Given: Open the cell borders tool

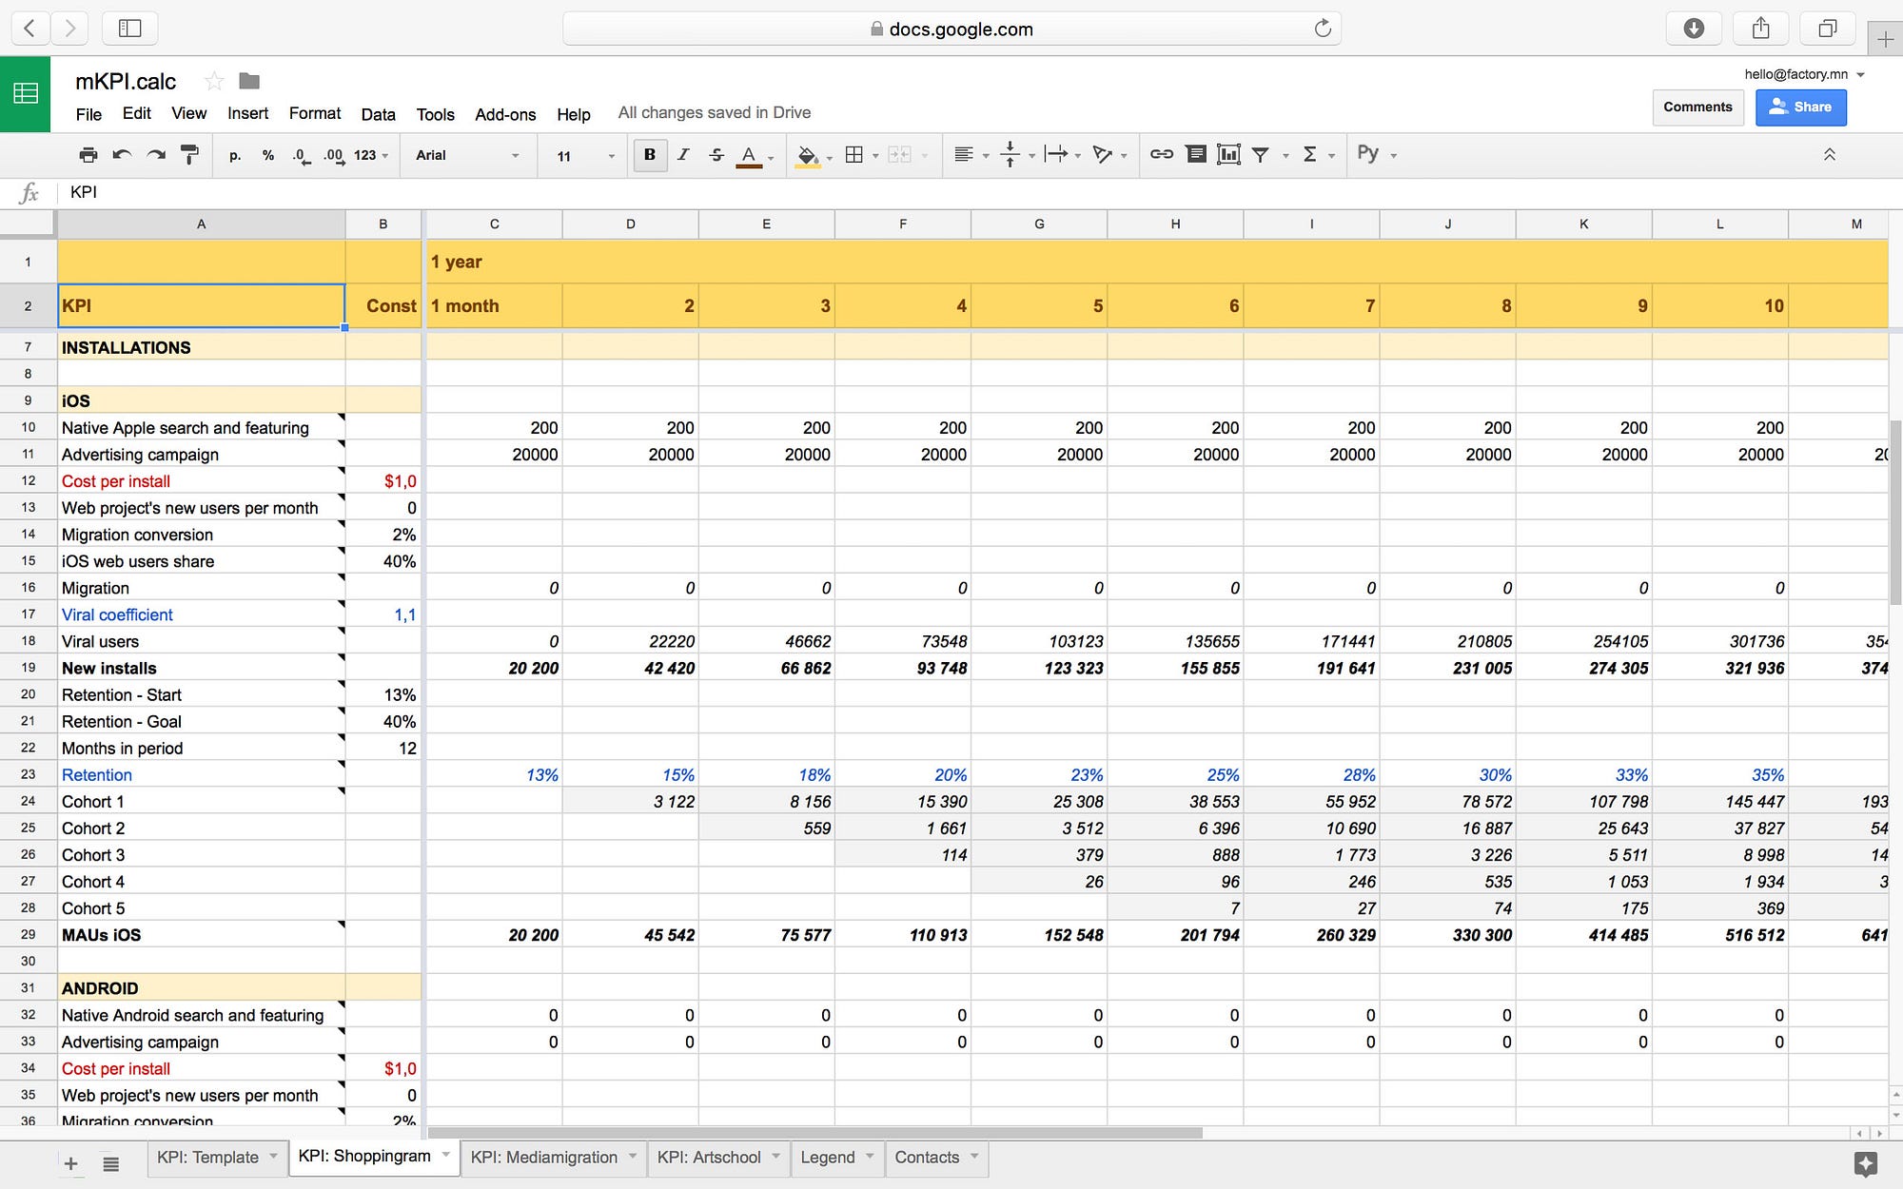Looking at the screenshot, I should tap(854, 154).
